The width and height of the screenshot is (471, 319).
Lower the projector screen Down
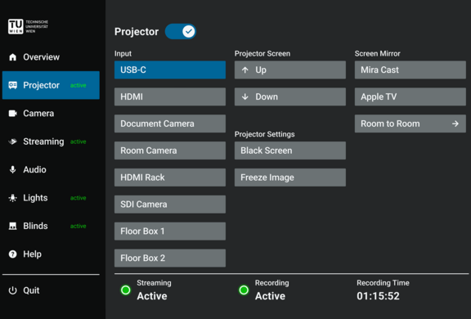tap(290, 97)
